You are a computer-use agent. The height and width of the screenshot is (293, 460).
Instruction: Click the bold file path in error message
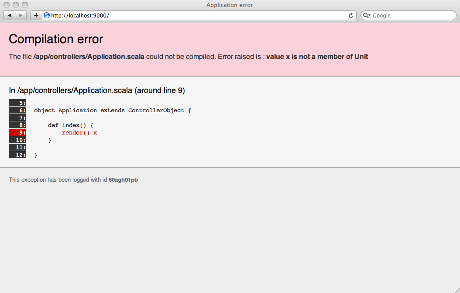tap(89, 57)
